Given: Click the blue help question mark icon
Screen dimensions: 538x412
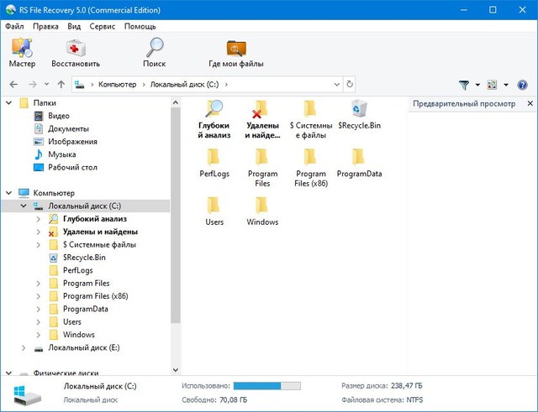Looking at the screenshot, I should (x=522, y=85).
